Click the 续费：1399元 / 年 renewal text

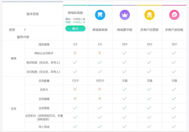pos(75,22)
